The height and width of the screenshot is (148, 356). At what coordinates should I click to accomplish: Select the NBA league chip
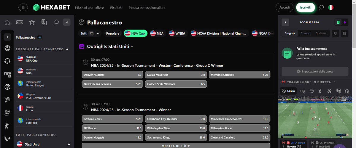tap(157, 33)
